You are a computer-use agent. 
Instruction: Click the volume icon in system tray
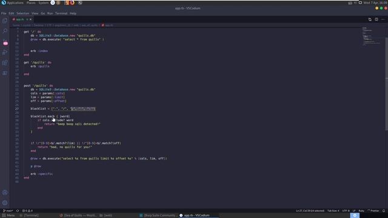[x=355, y=3]
